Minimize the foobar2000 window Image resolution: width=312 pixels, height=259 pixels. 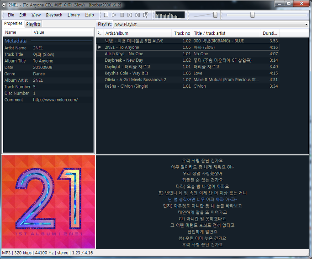[280, 4]
